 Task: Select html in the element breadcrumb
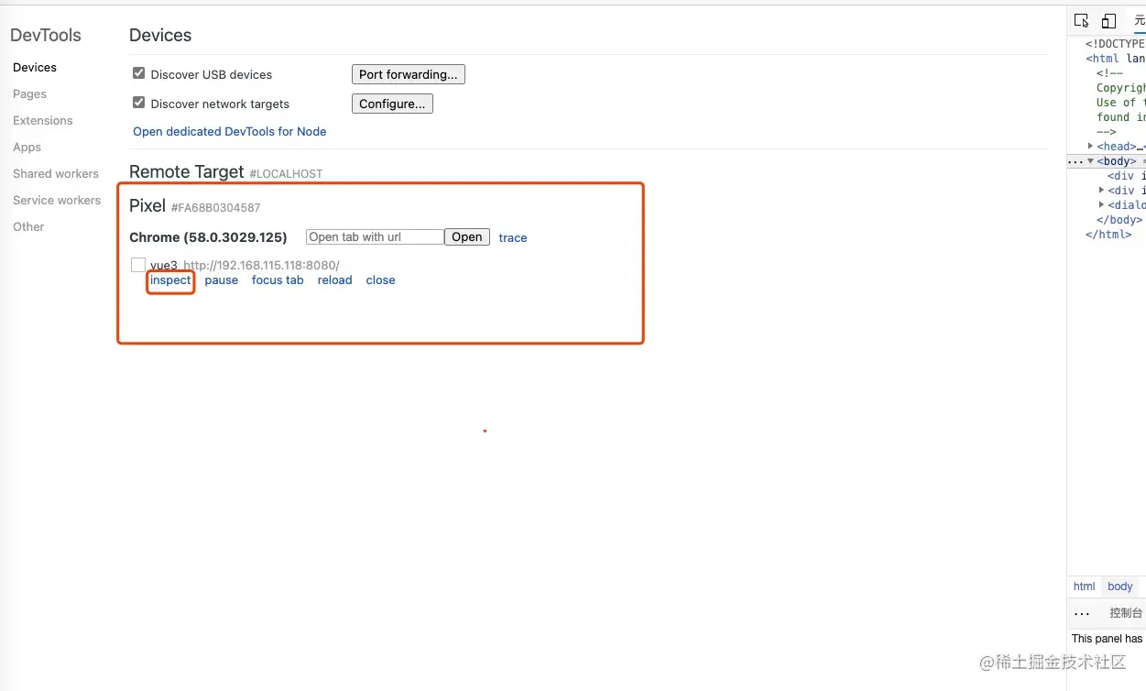pyautogui.click(x=1085, y=587)
